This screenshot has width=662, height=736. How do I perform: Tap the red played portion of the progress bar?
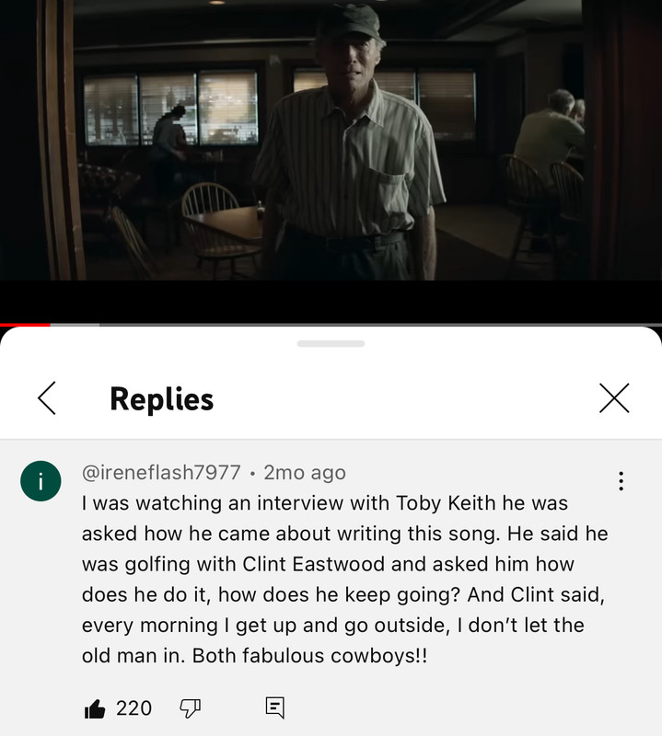click(25, 325)
